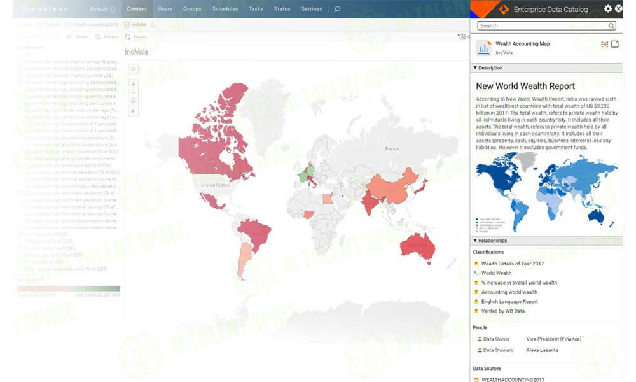
Task: Click the Sum of Y2015 color legend bar
Action: [69, 288]
